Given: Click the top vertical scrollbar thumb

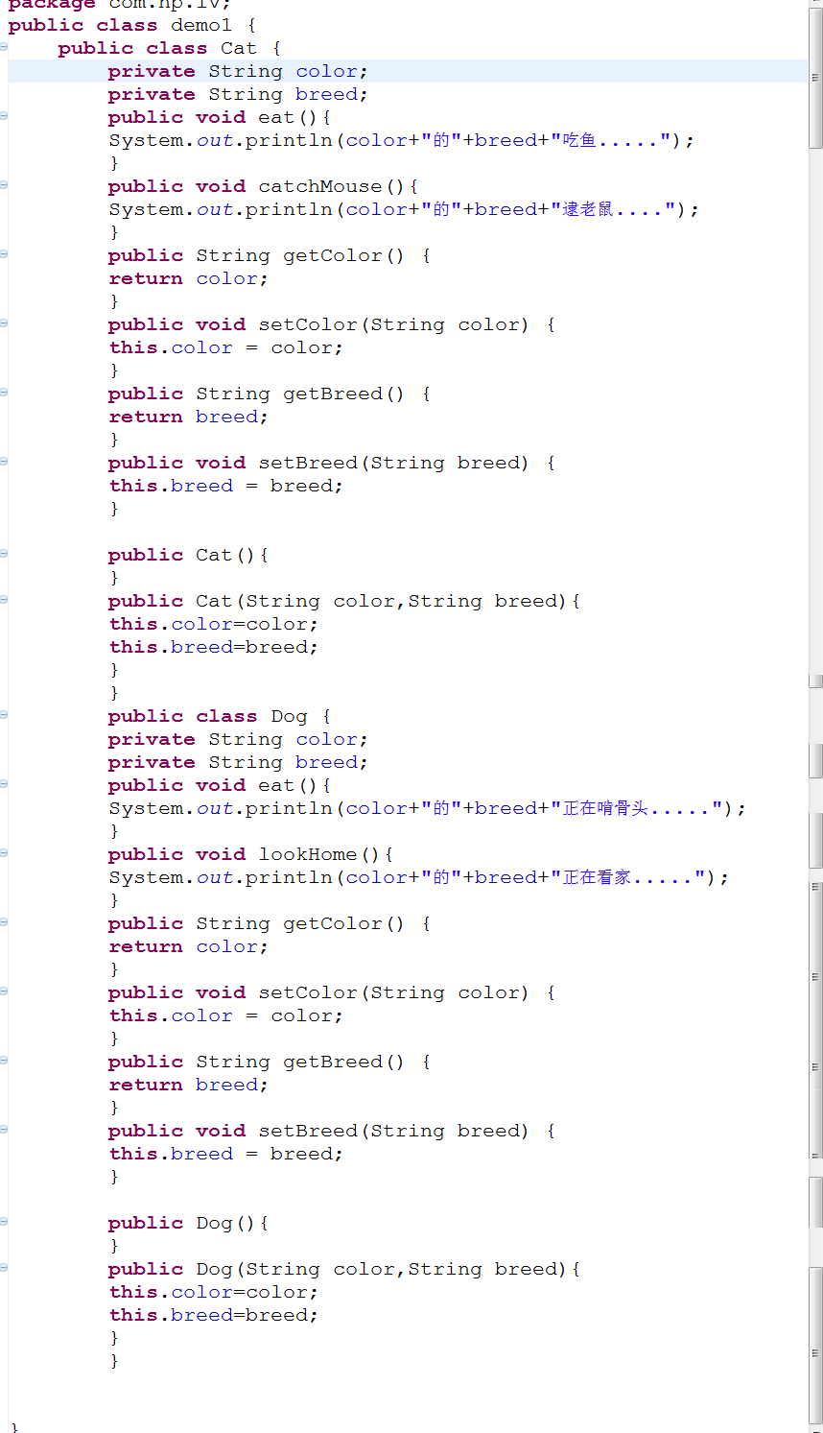Looking at the screenshot, I should point(815,77).
